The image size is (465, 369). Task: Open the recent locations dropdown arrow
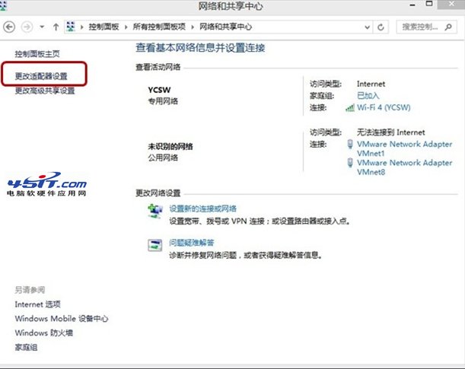(x=40, y=27)
